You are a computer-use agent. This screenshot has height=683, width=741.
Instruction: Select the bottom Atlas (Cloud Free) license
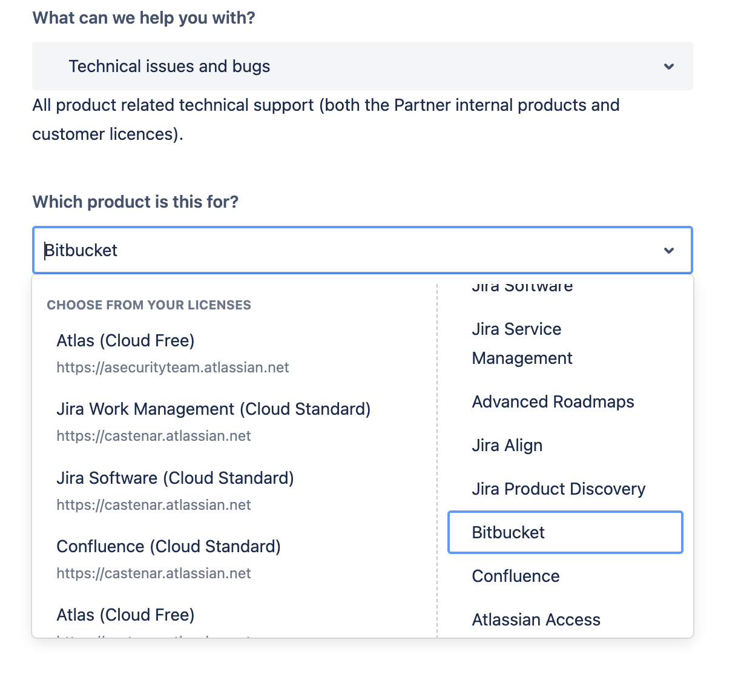[x=125, y=615]
